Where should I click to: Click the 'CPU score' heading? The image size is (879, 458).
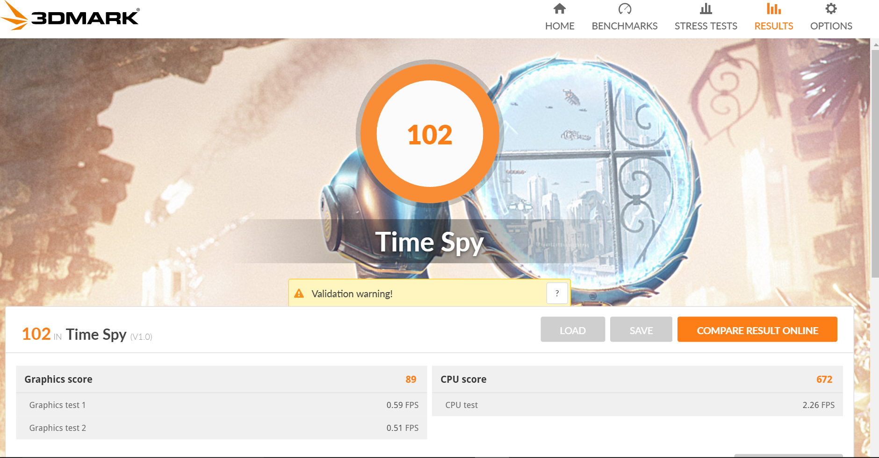pyautogui.click(x=463, y=379)
